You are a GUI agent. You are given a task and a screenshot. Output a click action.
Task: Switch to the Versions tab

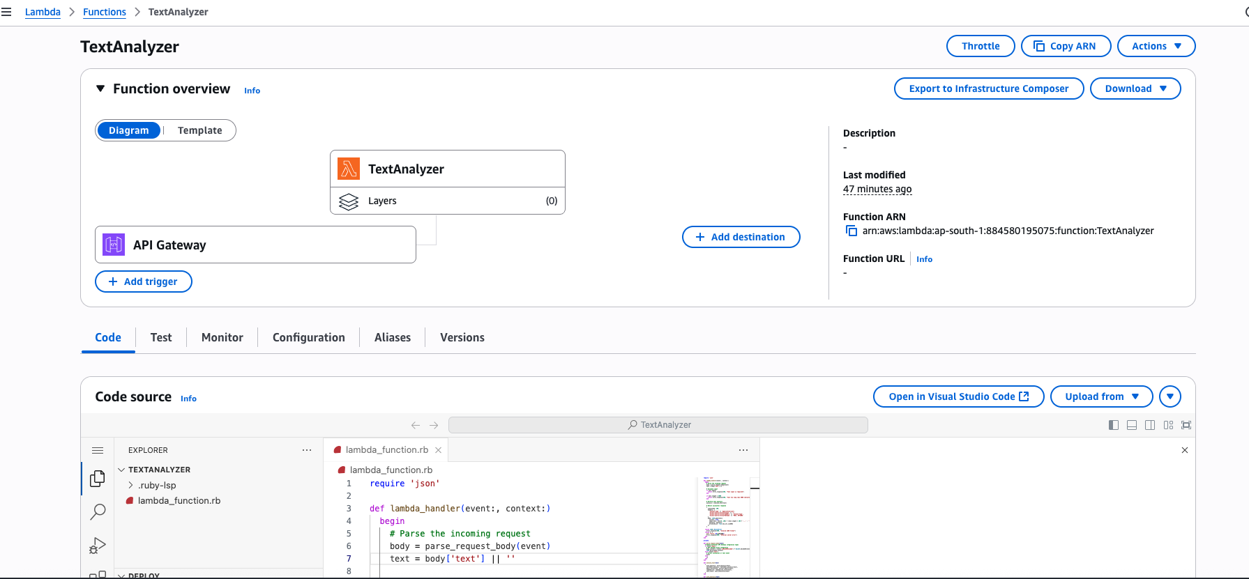462,337
